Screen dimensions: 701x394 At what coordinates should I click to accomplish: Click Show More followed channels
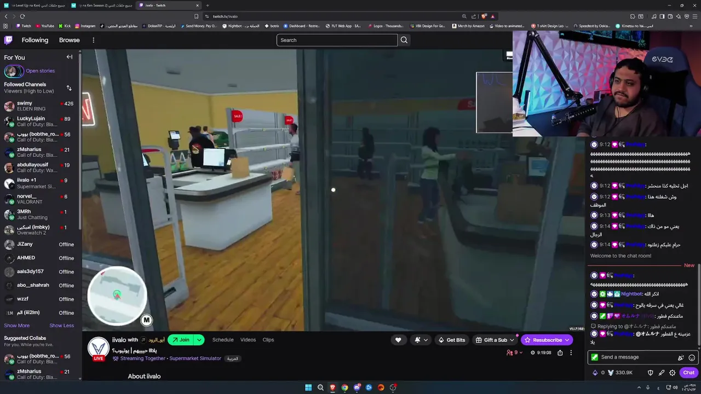tap(17, 326)
